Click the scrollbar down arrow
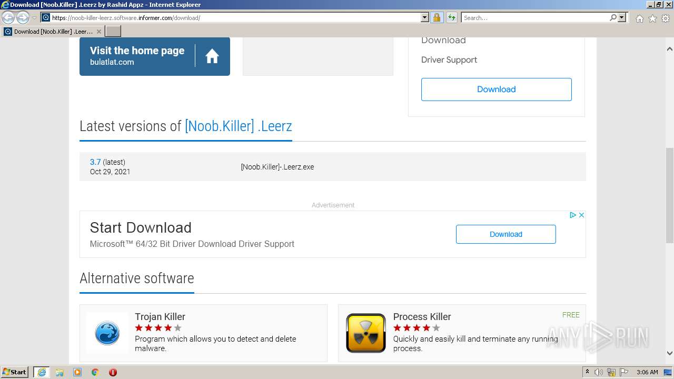Viewport: 674px width, 379px height. (670, 353)
